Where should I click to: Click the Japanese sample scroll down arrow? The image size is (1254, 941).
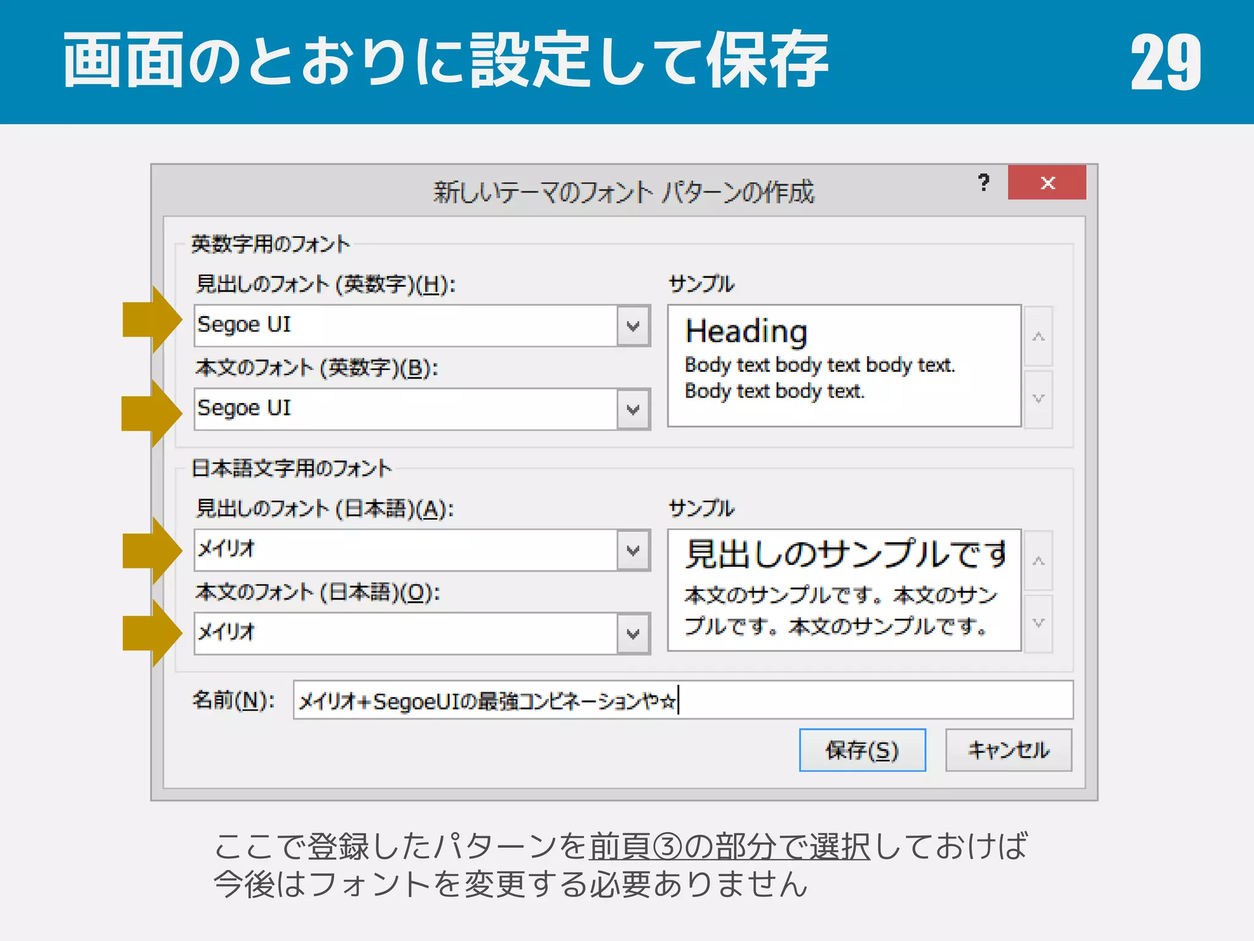[1038, 623]
